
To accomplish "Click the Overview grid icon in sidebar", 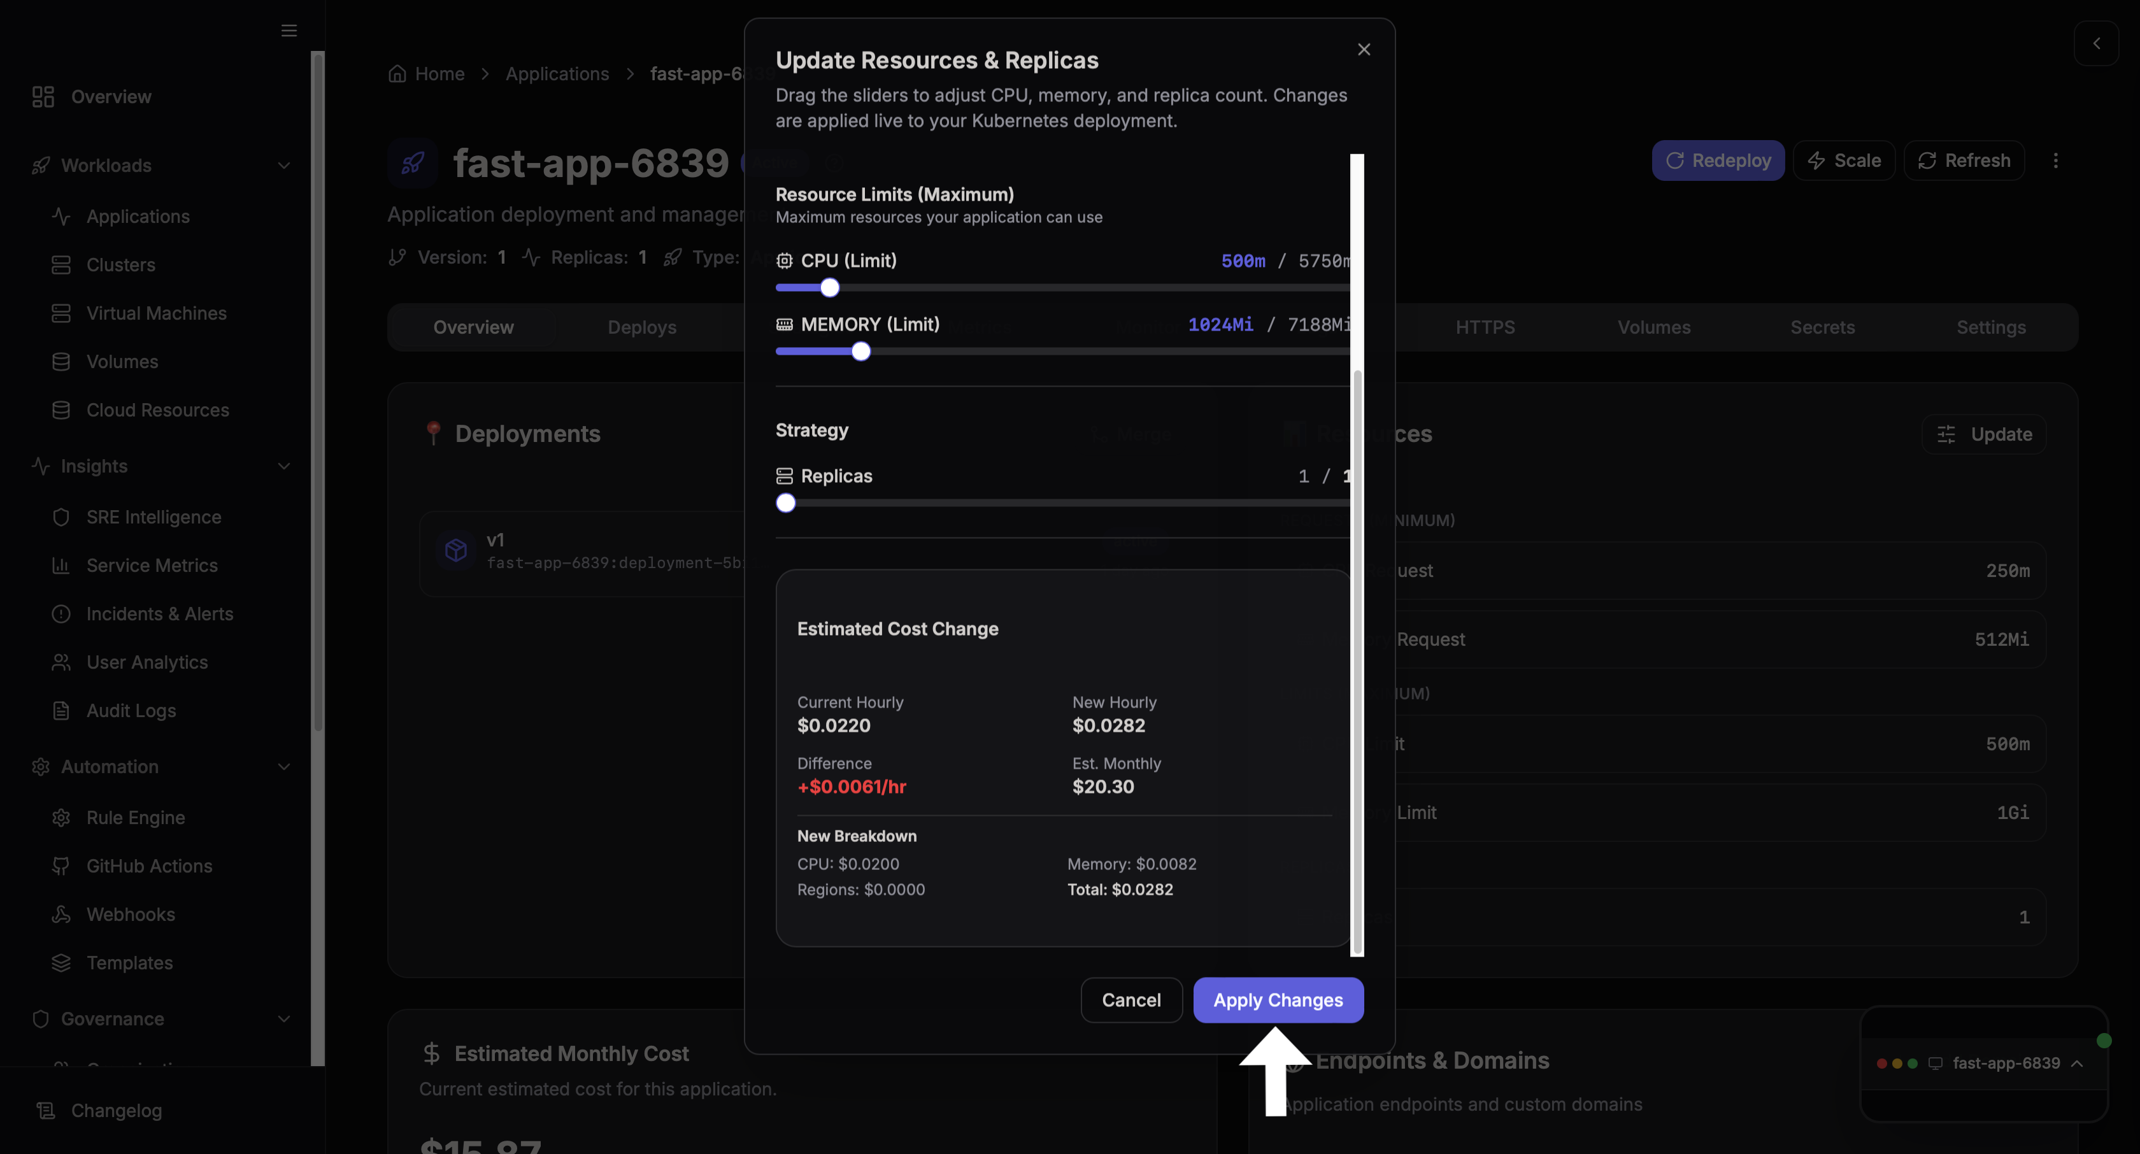I will click(x=43, y=96).
